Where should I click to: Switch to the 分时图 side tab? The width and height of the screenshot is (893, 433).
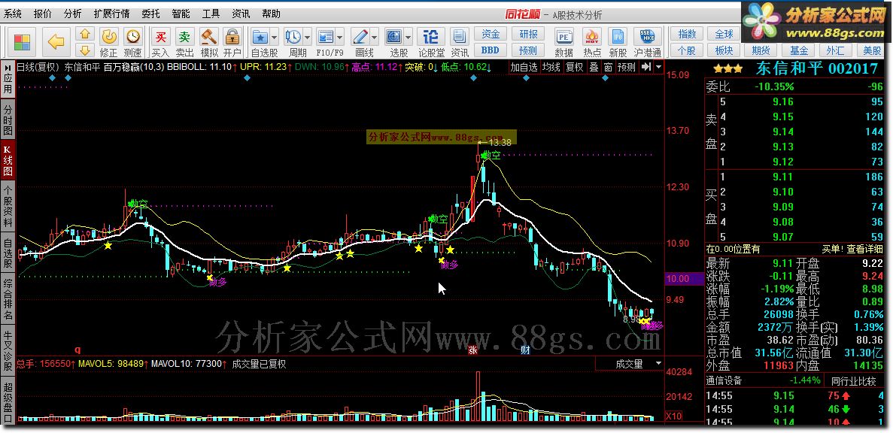click(8, 118)
